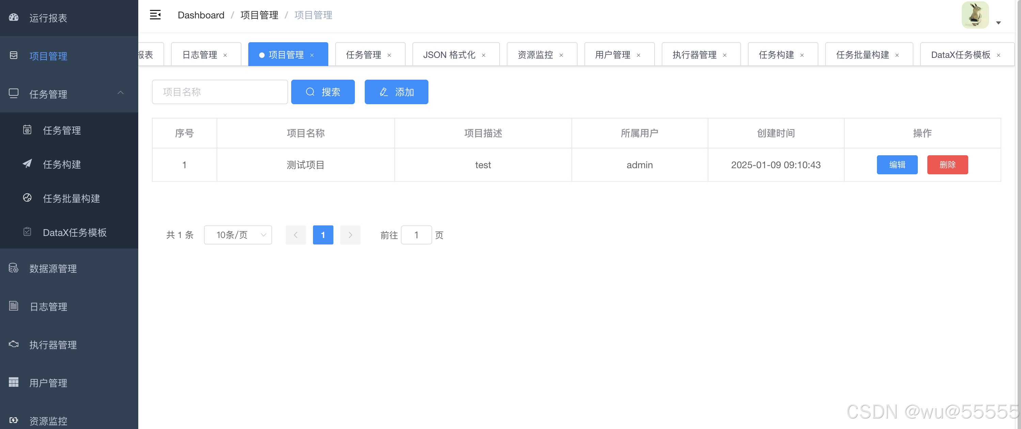Viewport: 1021px width, 429px height.
Task: Close the 资源监控 tab
Action: coord(561,55)
